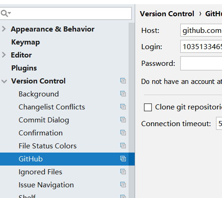Enable the Clone git repositories checkbox
222x198 pixels.
point(148,107)
